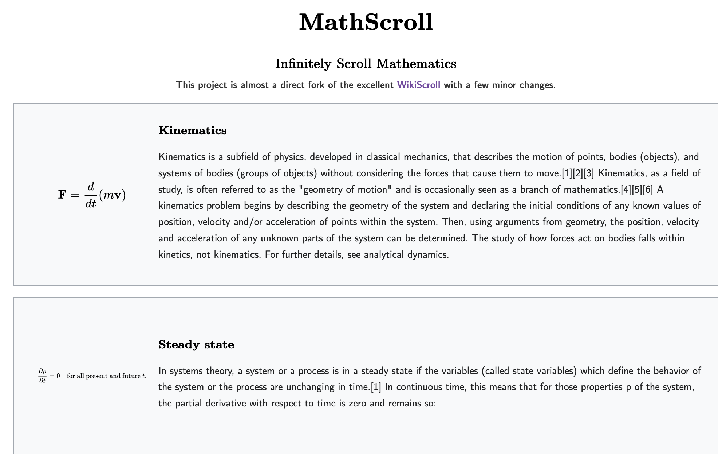Click the Steady state article heading
Image resolution: width=726 pixels, height=461 pixels.
click(x=196, y=345)
